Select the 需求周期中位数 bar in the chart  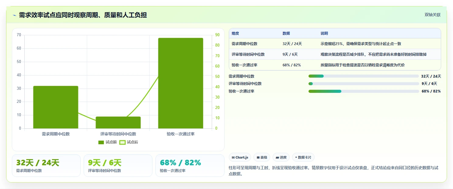click(56, 107)
